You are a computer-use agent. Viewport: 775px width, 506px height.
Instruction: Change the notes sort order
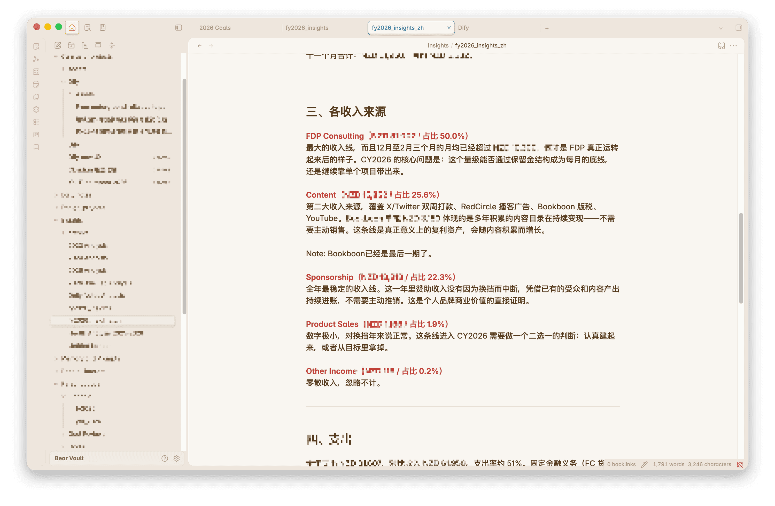coord(85,45)
